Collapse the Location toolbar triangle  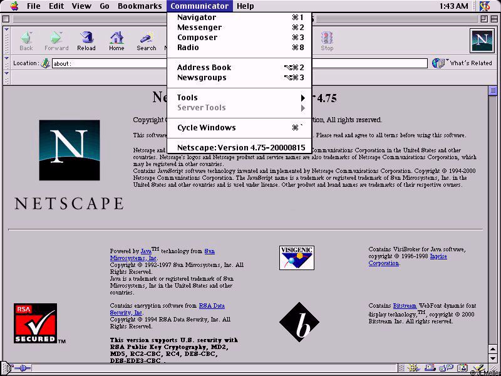coord(7,58)
